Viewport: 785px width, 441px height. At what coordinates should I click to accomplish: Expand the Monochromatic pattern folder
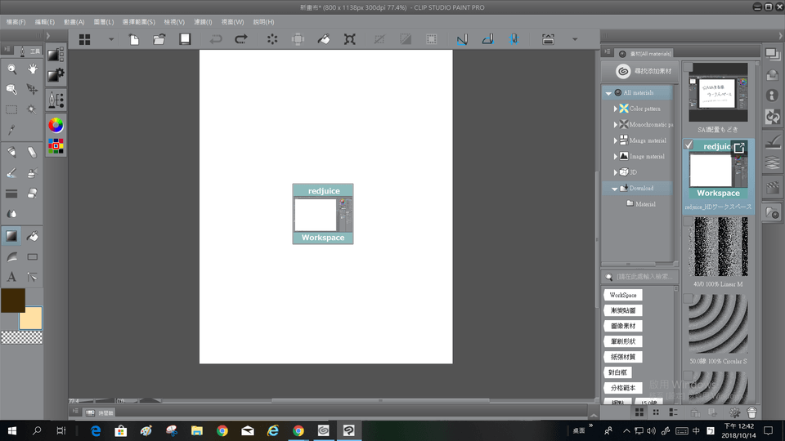(615, 124)
